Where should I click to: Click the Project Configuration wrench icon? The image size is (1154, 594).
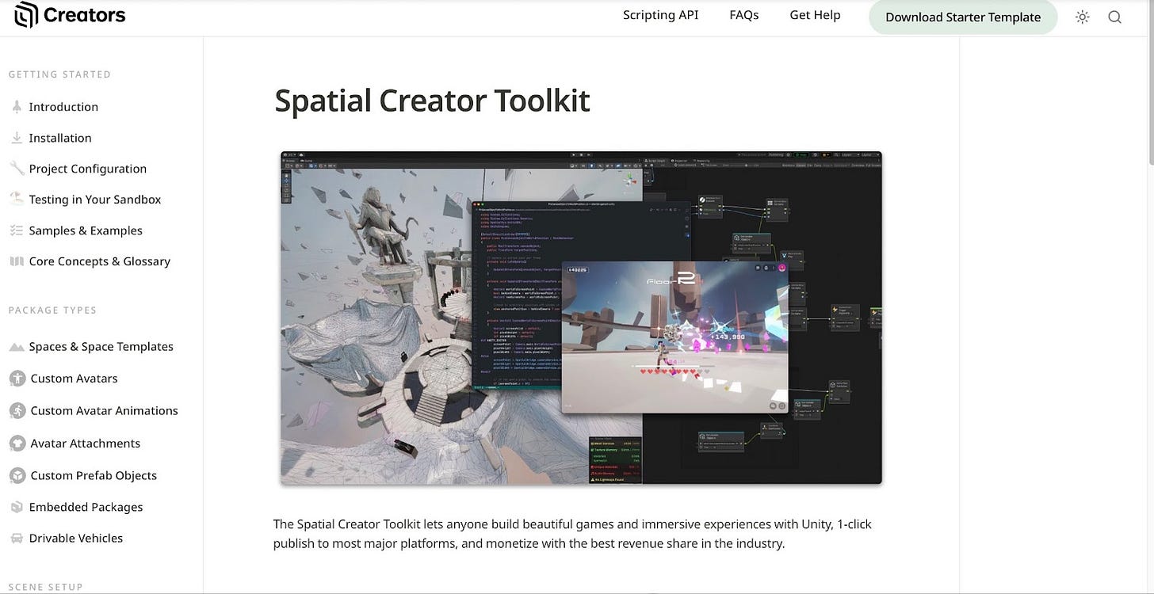[17, 168]
